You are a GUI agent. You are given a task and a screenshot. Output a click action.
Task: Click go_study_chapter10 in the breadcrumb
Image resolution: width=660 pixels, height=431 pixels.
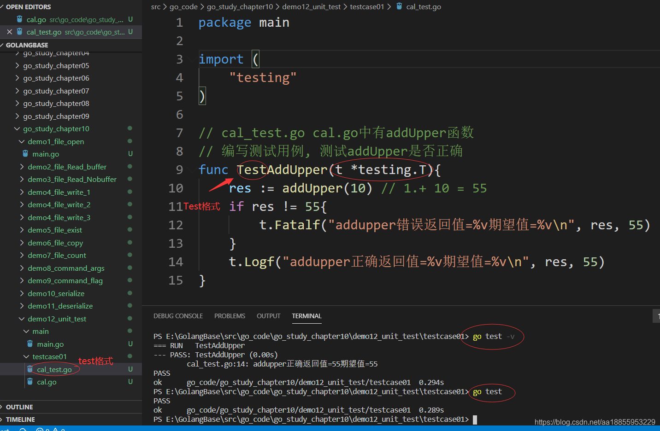pyautogui.click(x=240, y=6)
